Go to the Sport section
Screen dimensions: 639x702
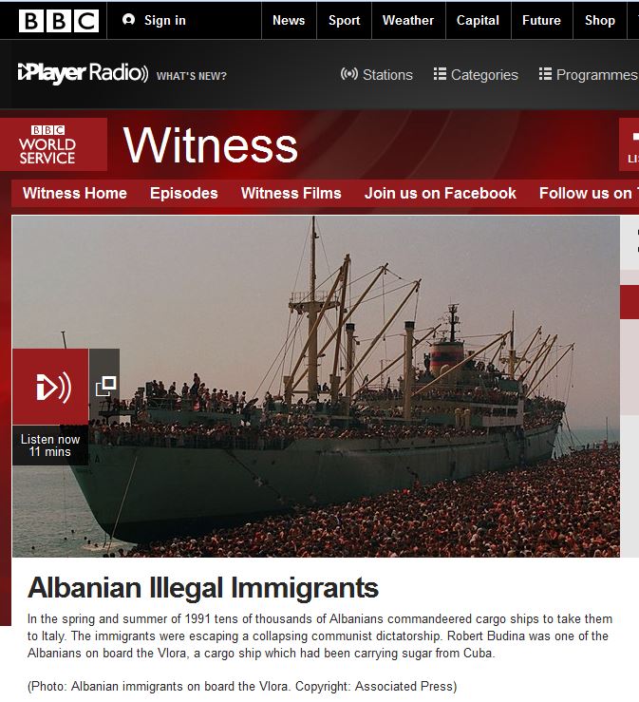[x=344, y=20]
